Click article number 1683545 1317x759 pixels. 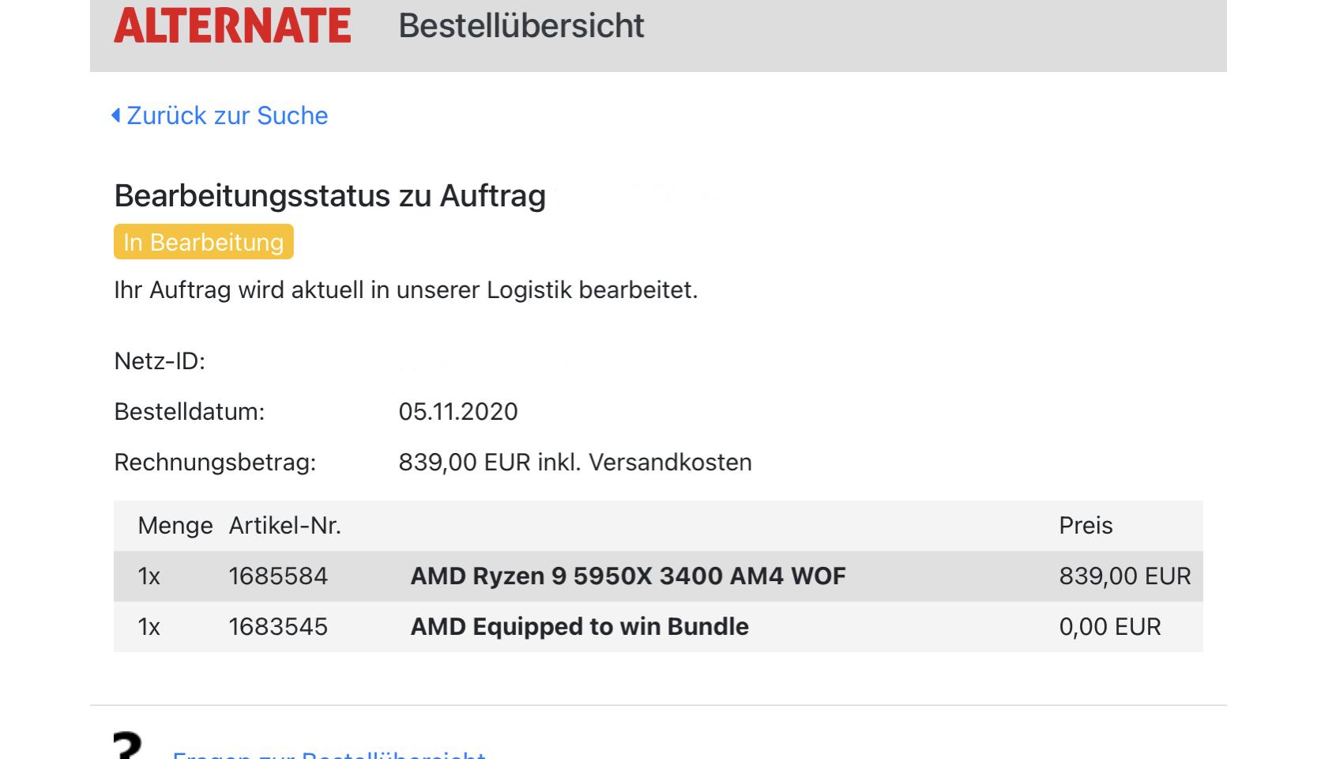(x=277, y=626)
